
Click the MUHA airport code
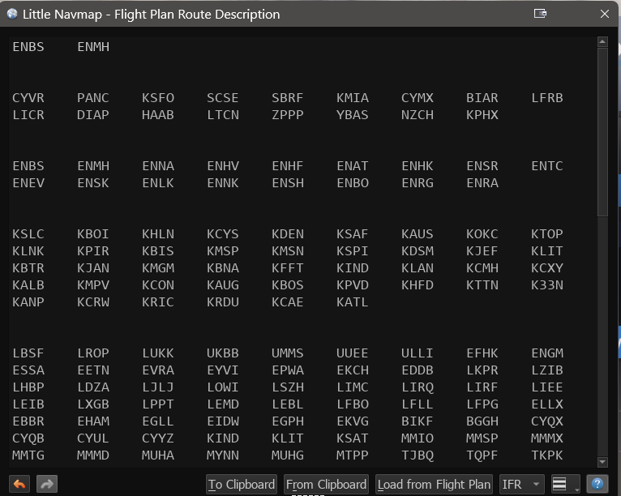(x=158, y=455)
